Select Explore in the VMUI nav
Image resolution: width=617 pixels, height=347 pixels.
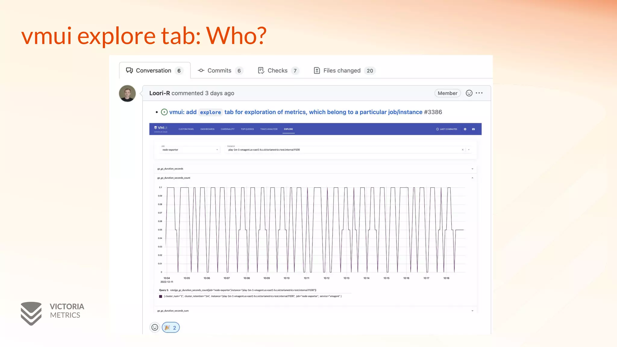coord(288,129)
